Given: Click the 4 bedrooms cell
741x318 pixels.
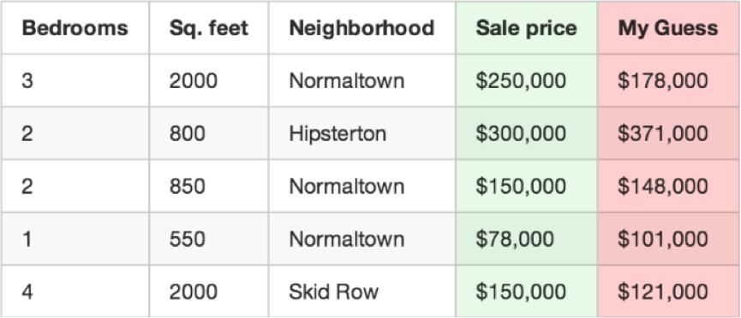Looking at the screenshot, I should coord(75,291).
